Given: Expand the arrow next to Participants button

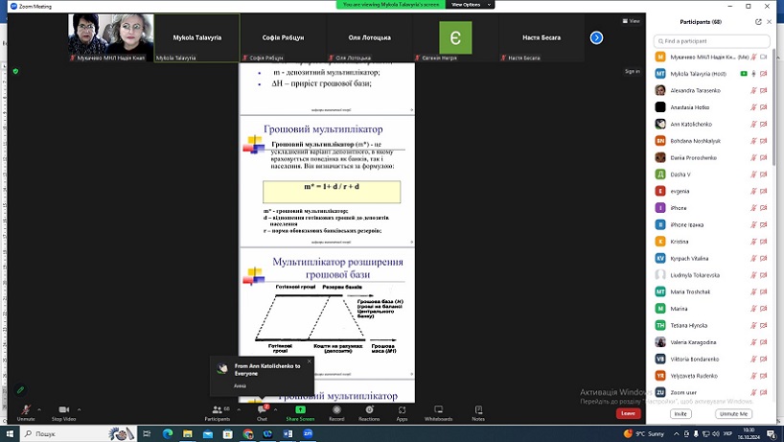Looking at the screenshot, I should [239, 409].
